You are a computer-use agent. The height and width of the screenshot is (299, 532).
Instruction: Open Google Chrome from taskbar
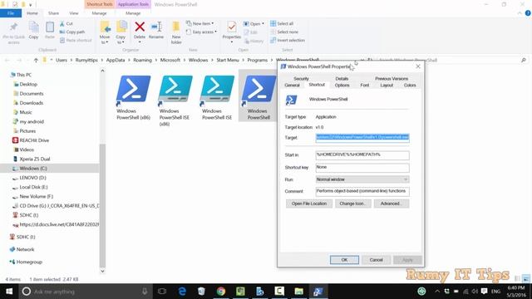(x=221, y=292)
